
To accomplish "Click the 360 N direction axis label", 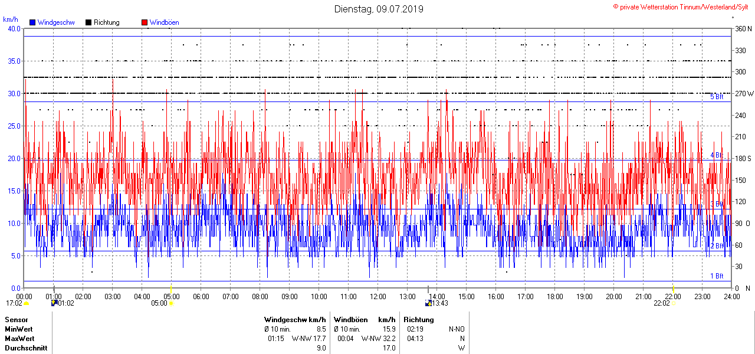I will tap(743, 29).
